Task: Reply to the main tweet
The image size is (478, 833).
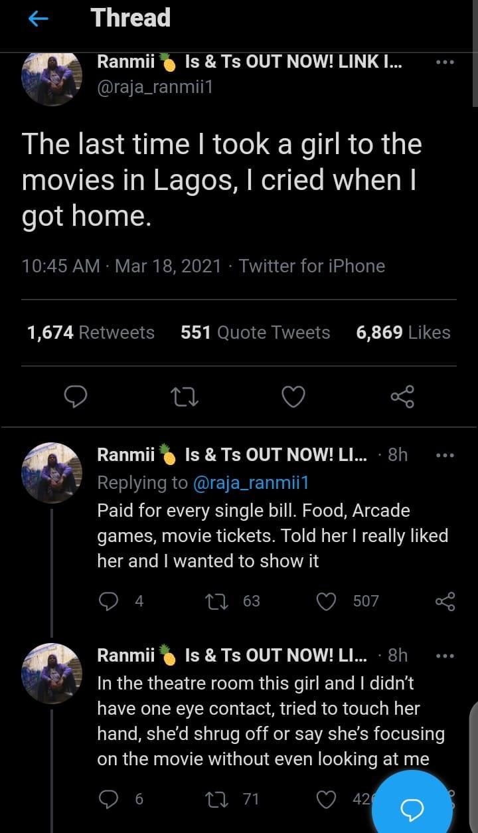Action: [76, 397]
